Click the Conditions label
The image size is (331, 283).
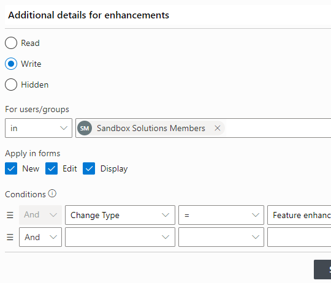coord(25,194)
